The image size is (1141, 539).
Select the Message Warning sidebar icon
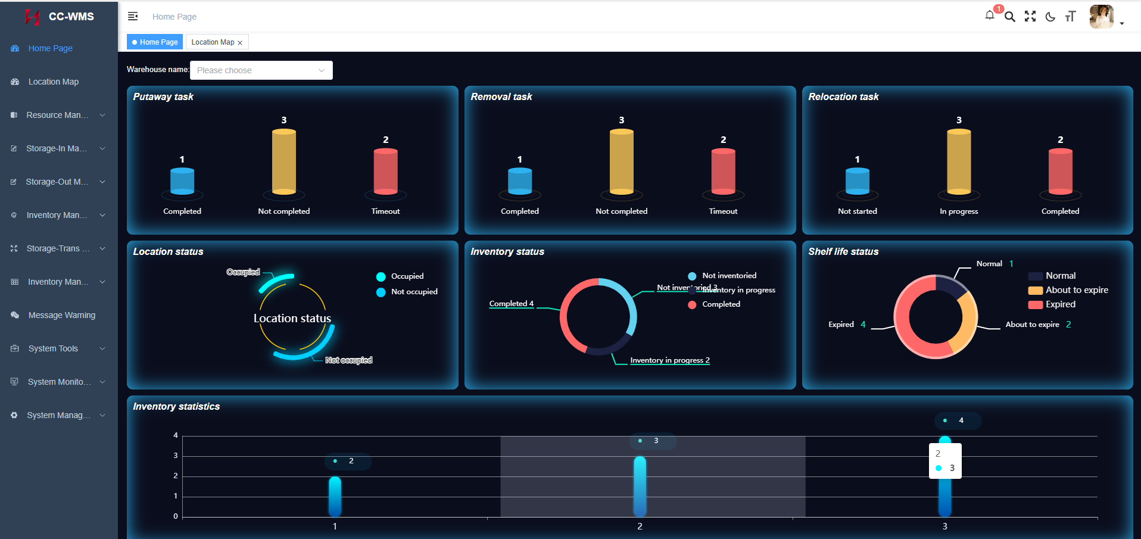coord(14,314)
